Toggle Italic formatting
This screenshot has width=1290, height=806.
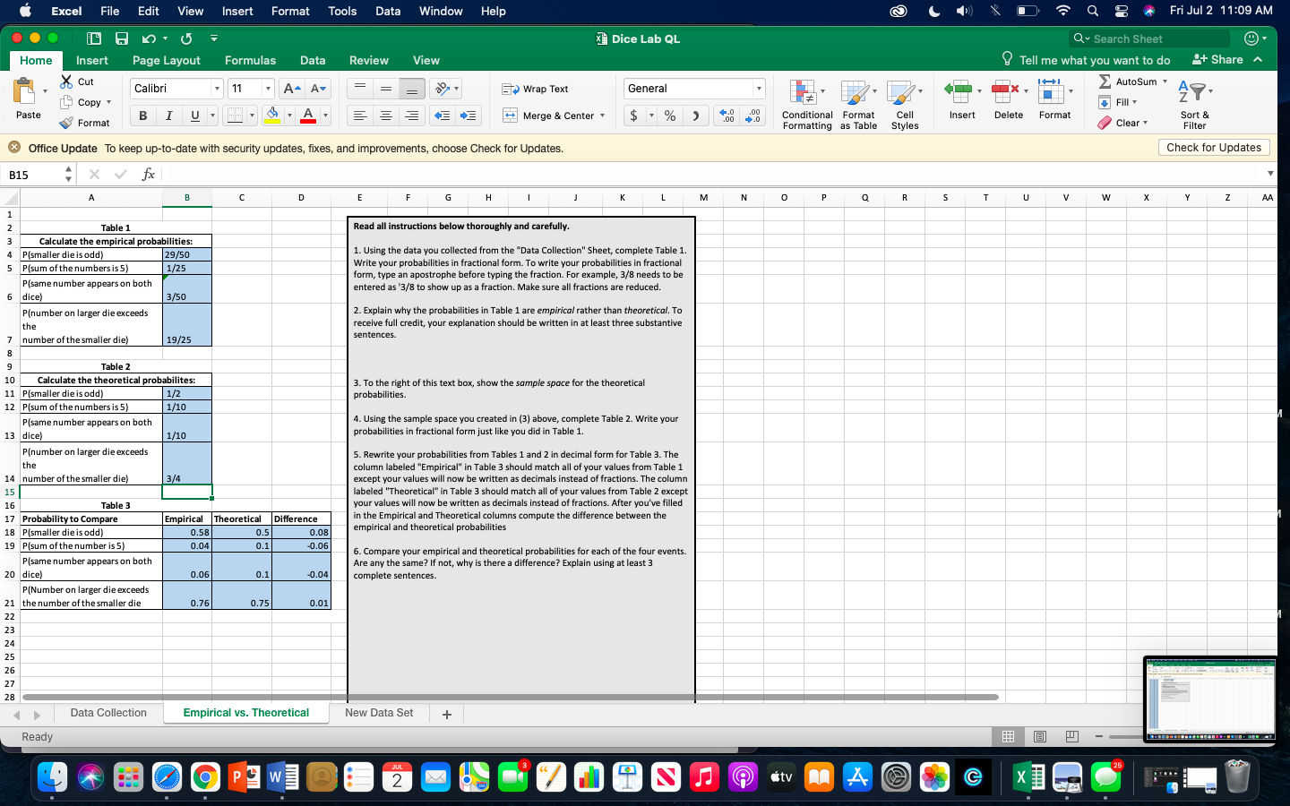(168, 116)
